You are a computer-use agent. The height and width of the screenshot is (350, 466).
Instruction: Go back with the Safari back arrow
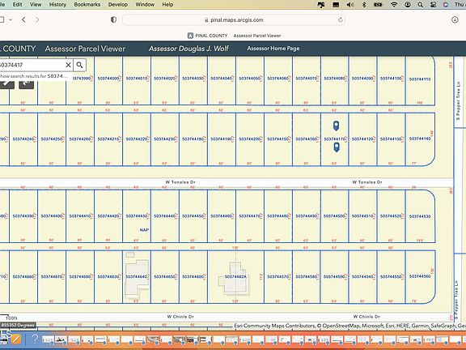[x=23, y=19]
